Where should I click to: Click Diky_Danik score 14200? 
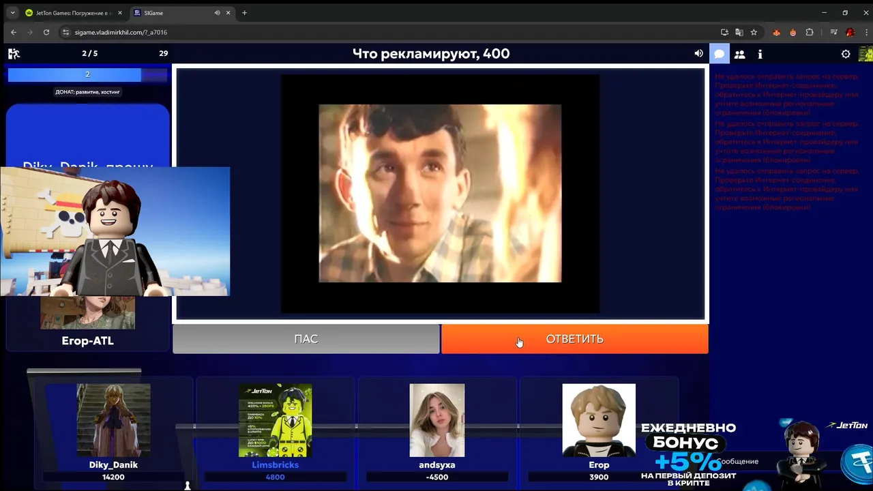click(x=113, y=477)
